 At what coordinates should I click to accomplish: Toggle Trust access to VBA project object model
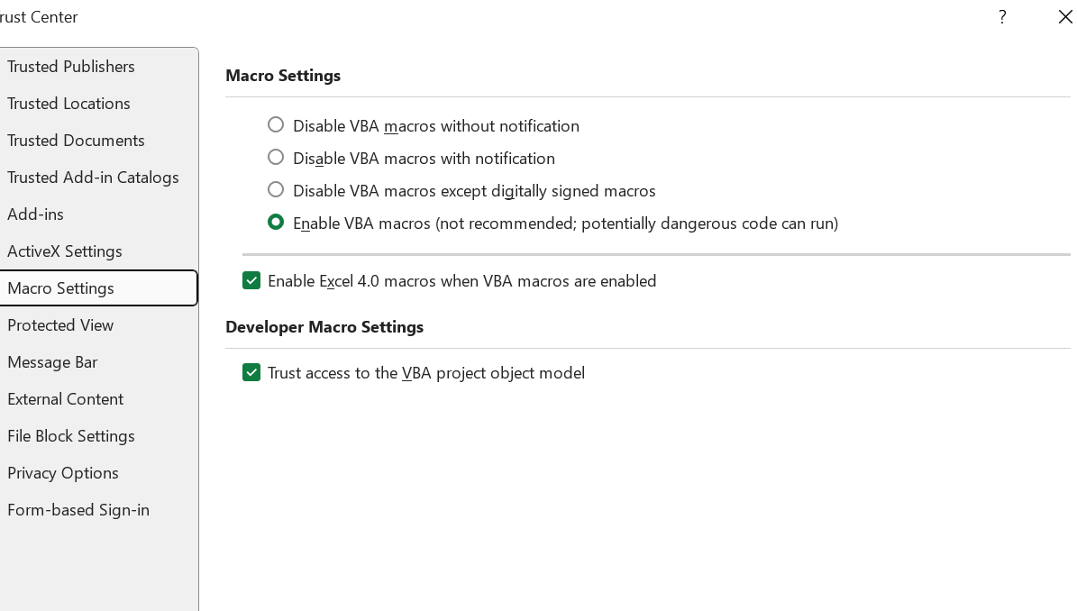(x=251, y=373)
